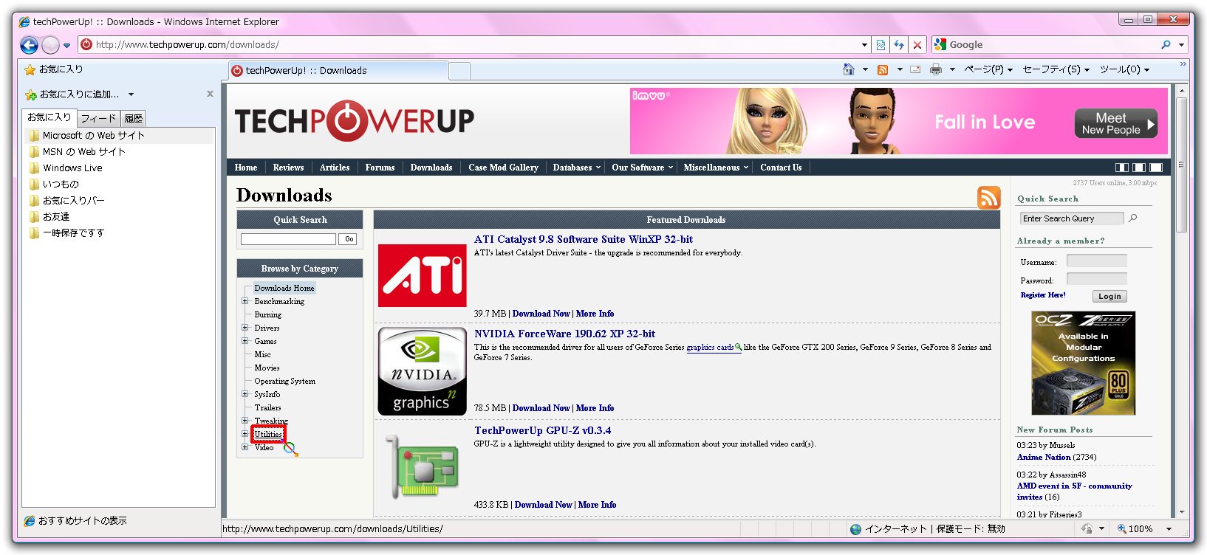Click the NVIDIA graphics logo thumbnail
The image size is (1207, 555).
coord(423,371)
